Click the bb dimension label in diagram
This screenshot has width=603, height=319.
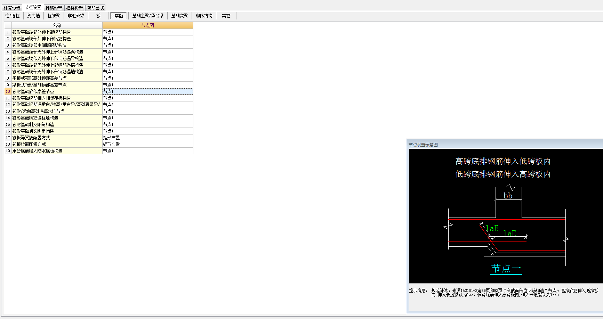pos(508,196)
